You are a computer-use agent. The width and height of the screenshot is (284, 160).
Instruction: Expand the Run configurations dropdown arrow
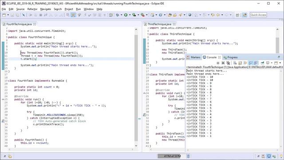coord(130,15)
